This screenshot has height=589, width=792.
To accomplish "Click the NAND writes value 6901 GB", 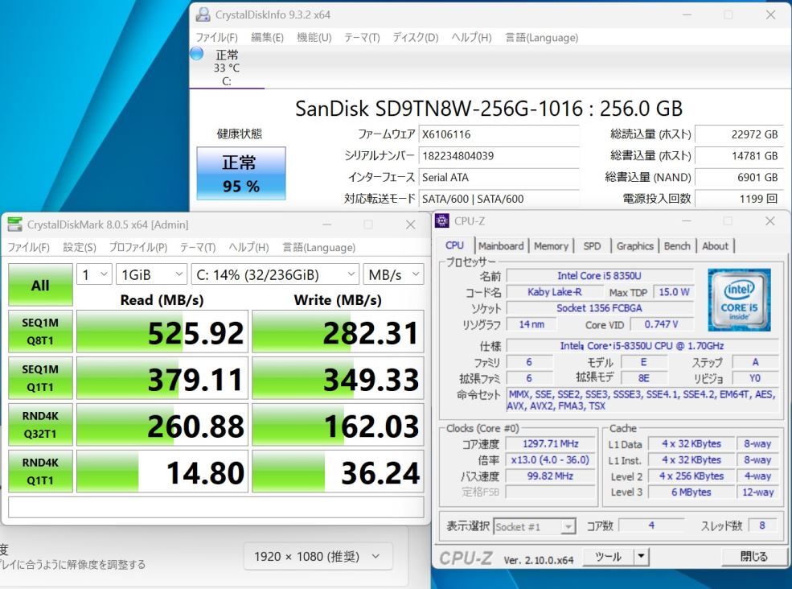I will (x=739, y=178).
